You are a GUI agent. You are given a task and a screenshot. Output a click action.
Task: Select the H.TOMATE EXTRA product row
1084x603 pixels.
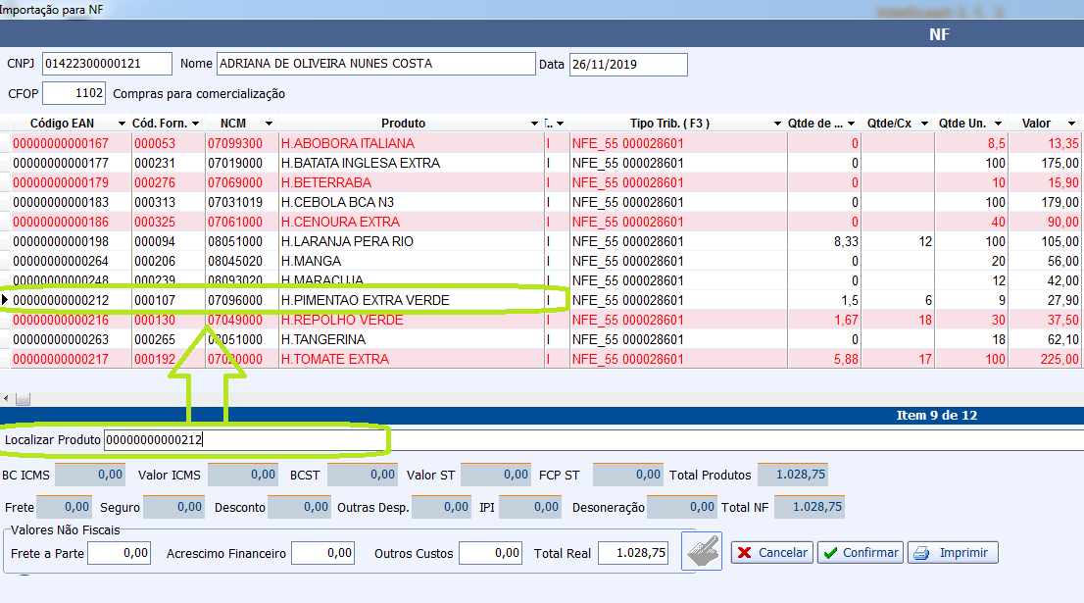pos(334,359)
